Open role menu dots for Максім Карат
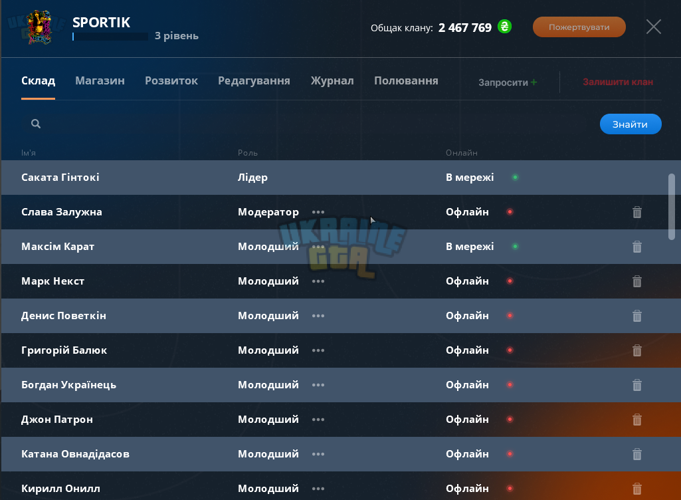 coord(318,247)
